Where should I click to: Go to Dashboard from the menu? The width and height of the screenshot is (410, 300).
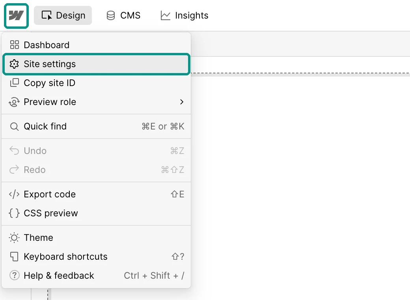(96, 45)
